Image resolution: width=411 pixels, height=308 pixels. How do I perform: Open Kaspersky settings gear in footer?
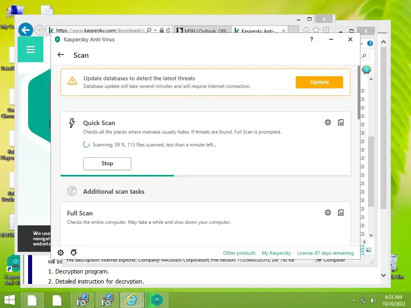tap(61, 253)
